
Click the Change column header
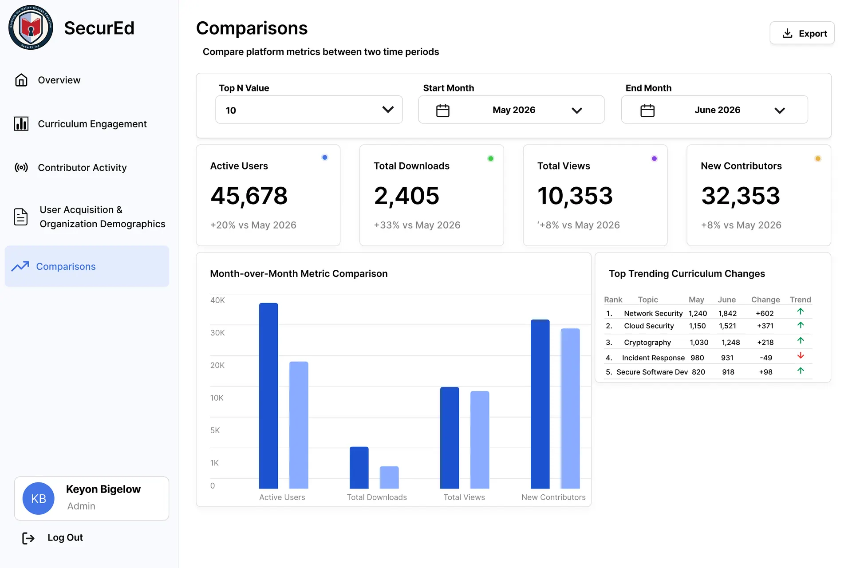pos(765,300)
